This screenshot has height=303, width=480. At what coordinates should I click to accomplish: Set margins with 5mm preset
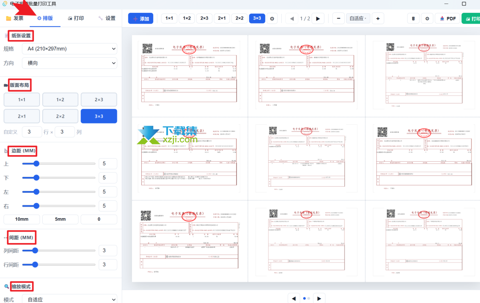[60, 219]
